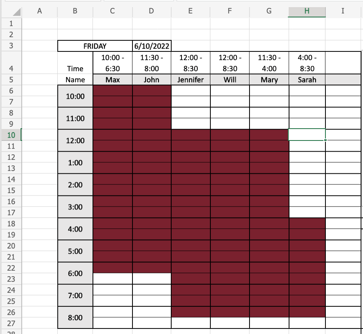This screenshot has height=334, width=363.
Task: Click the 11:00 time row label
Action: pyautogui.click(x=75, y=118)
